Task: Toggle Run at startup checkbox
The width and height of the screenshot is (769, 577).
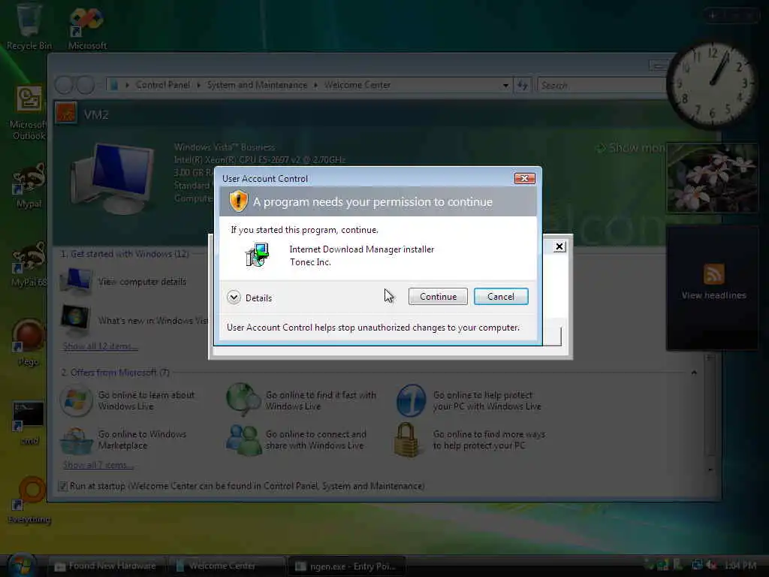Action: pos(63,486)
